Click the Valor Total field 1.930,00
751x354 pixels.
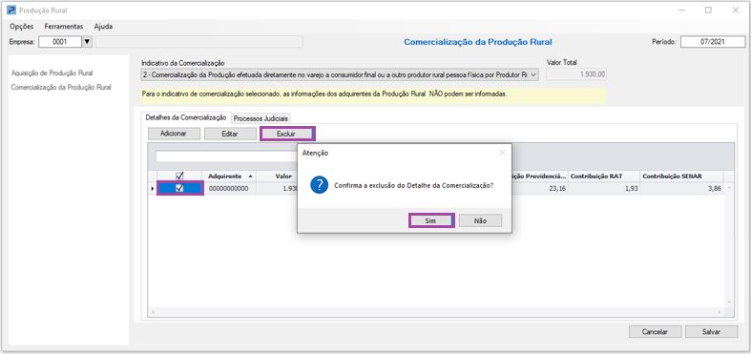576,74
